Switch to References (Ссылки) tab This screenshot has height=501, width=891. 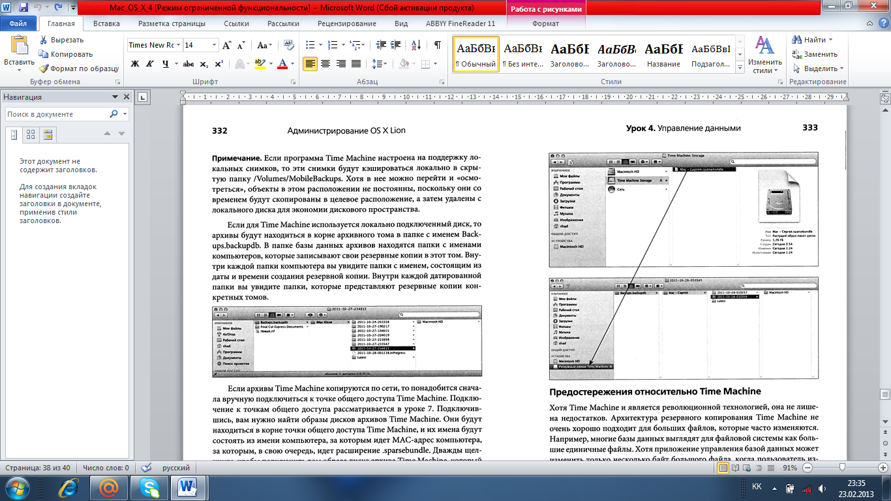[236, 23]
